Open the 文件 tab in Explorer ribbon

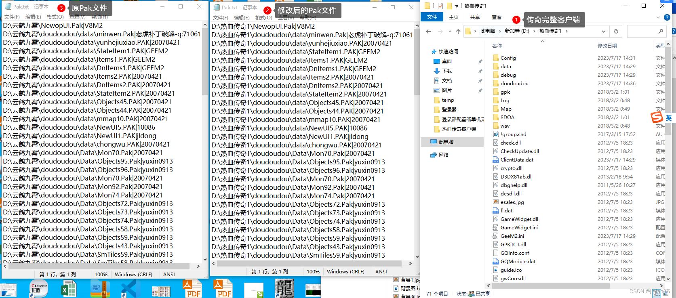432,17
